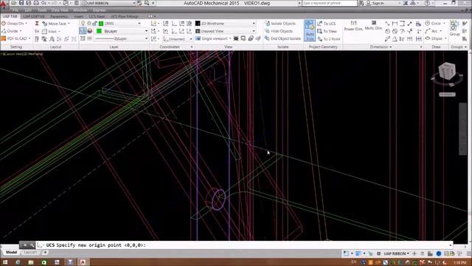Click the black 2D Wireframe visual style swatch

(198, 23)
